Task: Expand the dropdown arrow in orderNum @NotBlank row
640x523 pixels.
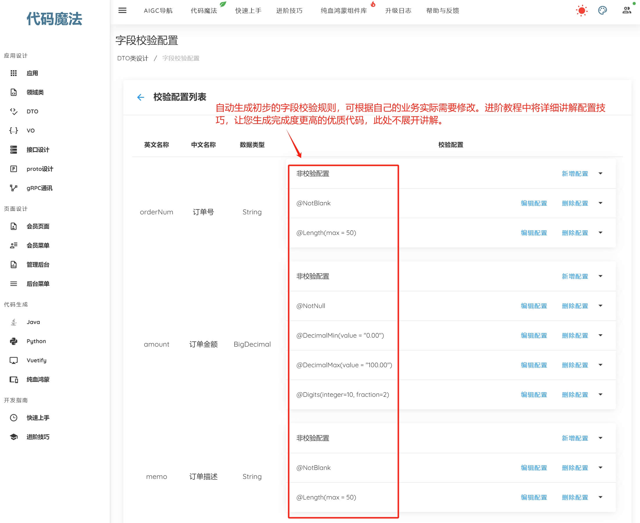Action: point(600,203)
